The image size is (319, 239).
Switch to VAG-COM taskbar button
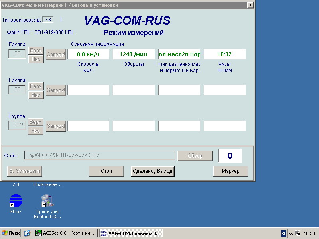(131, 233)
